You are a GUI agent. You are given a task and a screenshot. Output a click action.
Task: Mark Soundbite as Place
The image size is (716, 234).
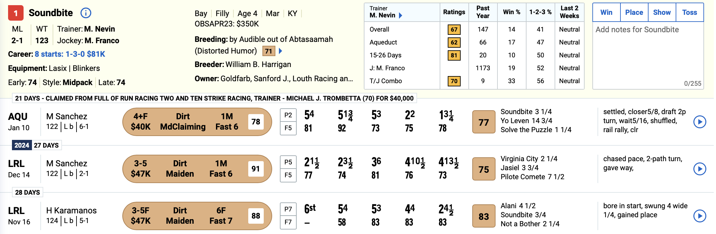click(x=634, y=13)
